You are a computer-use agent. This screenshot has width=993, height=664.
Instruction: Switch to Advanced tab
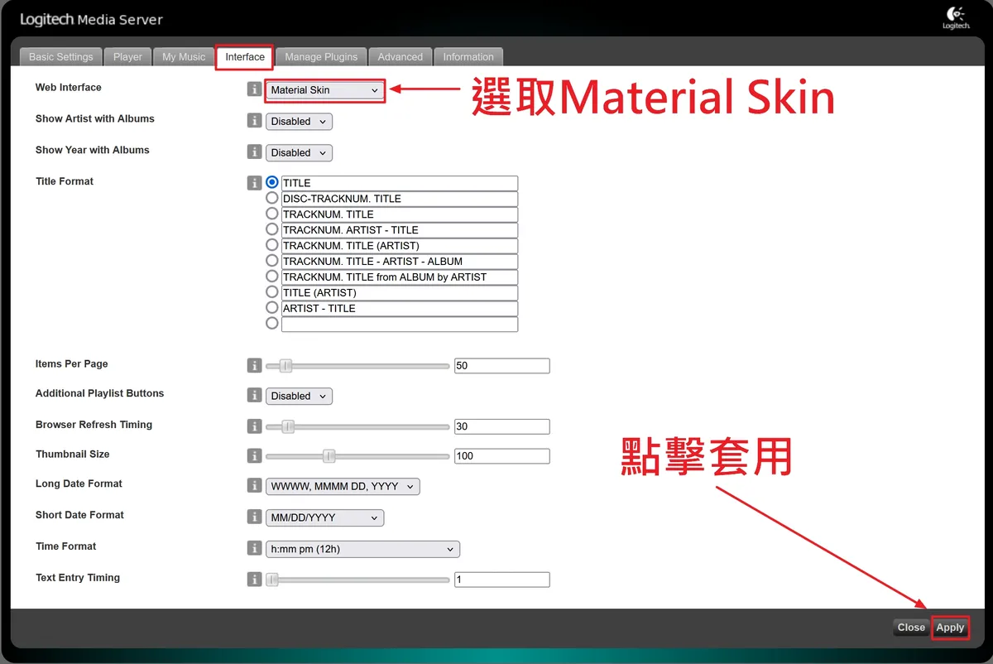point(400,57)
